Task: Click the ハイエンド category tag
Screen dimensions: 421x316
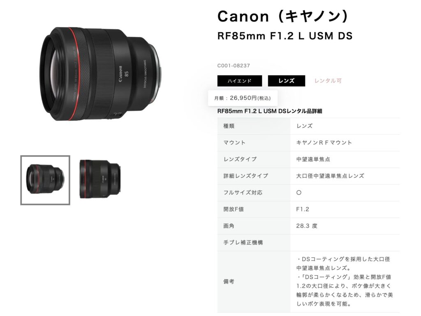Action: pos(240,81)
